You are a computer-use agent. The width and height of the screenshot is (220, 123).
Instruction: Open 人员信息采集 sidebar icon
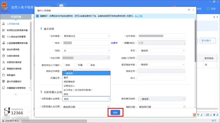pos(4,24)
